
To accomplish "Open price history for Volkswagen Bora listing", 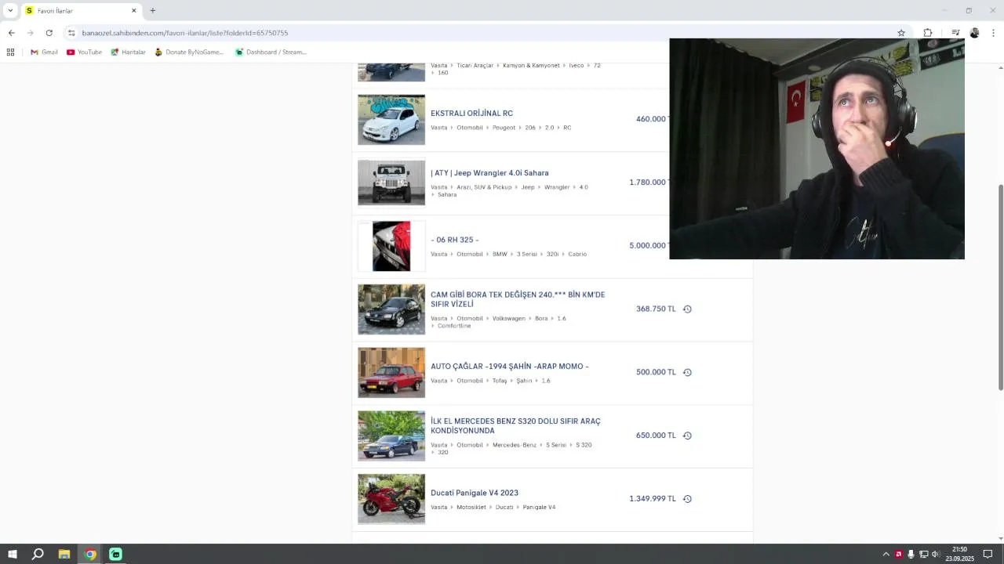I will pyautogui.click(x=687, y=309).
